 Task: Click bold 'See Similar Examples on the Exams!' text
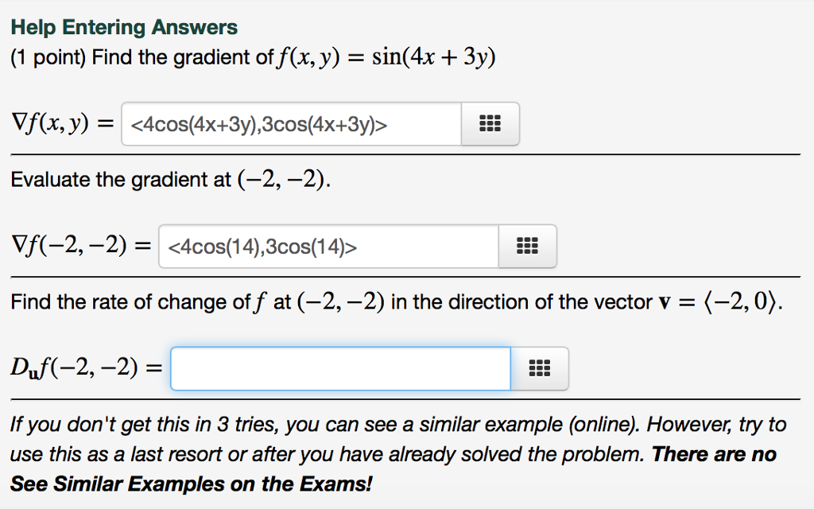tap(191, 484)
